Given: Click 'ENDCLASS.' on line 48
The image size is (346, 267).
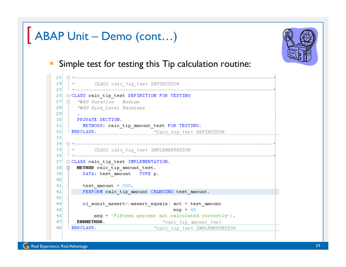Looking at the screenshot, I should (x=84, y=228).
